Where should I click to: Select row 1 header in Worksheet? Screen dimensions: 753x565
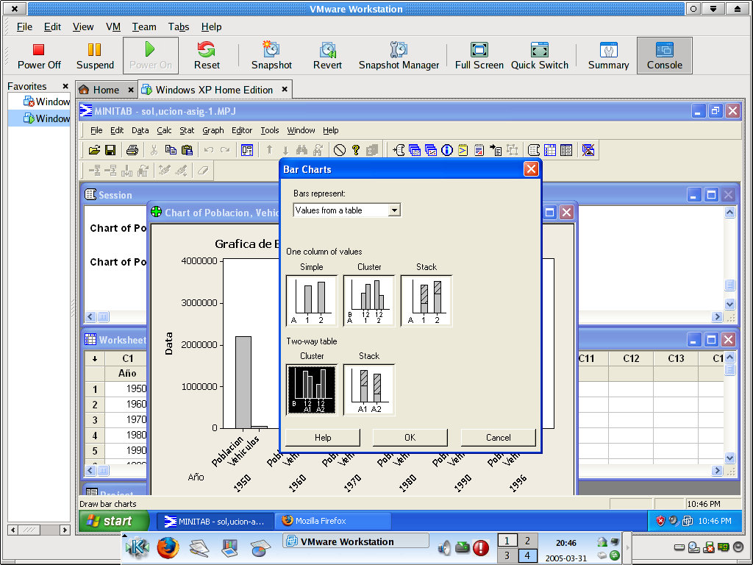95,389
